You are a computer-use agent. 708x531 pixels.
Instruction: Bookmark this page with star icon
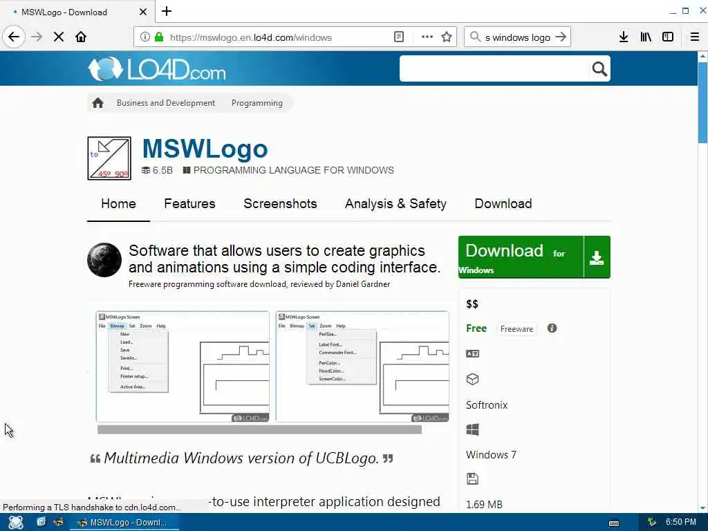pos(447,37)
